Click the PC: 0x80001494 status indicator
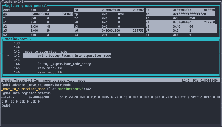222x127 pixels. click(206, 81)
